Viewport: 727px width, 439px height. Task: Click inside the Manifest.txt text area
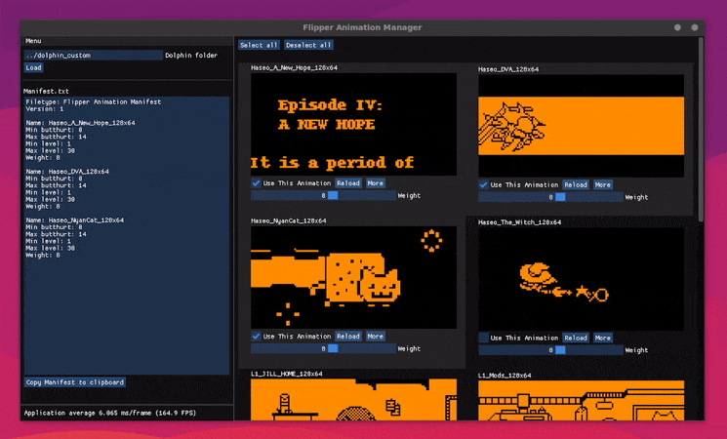[x=127, y=235]
